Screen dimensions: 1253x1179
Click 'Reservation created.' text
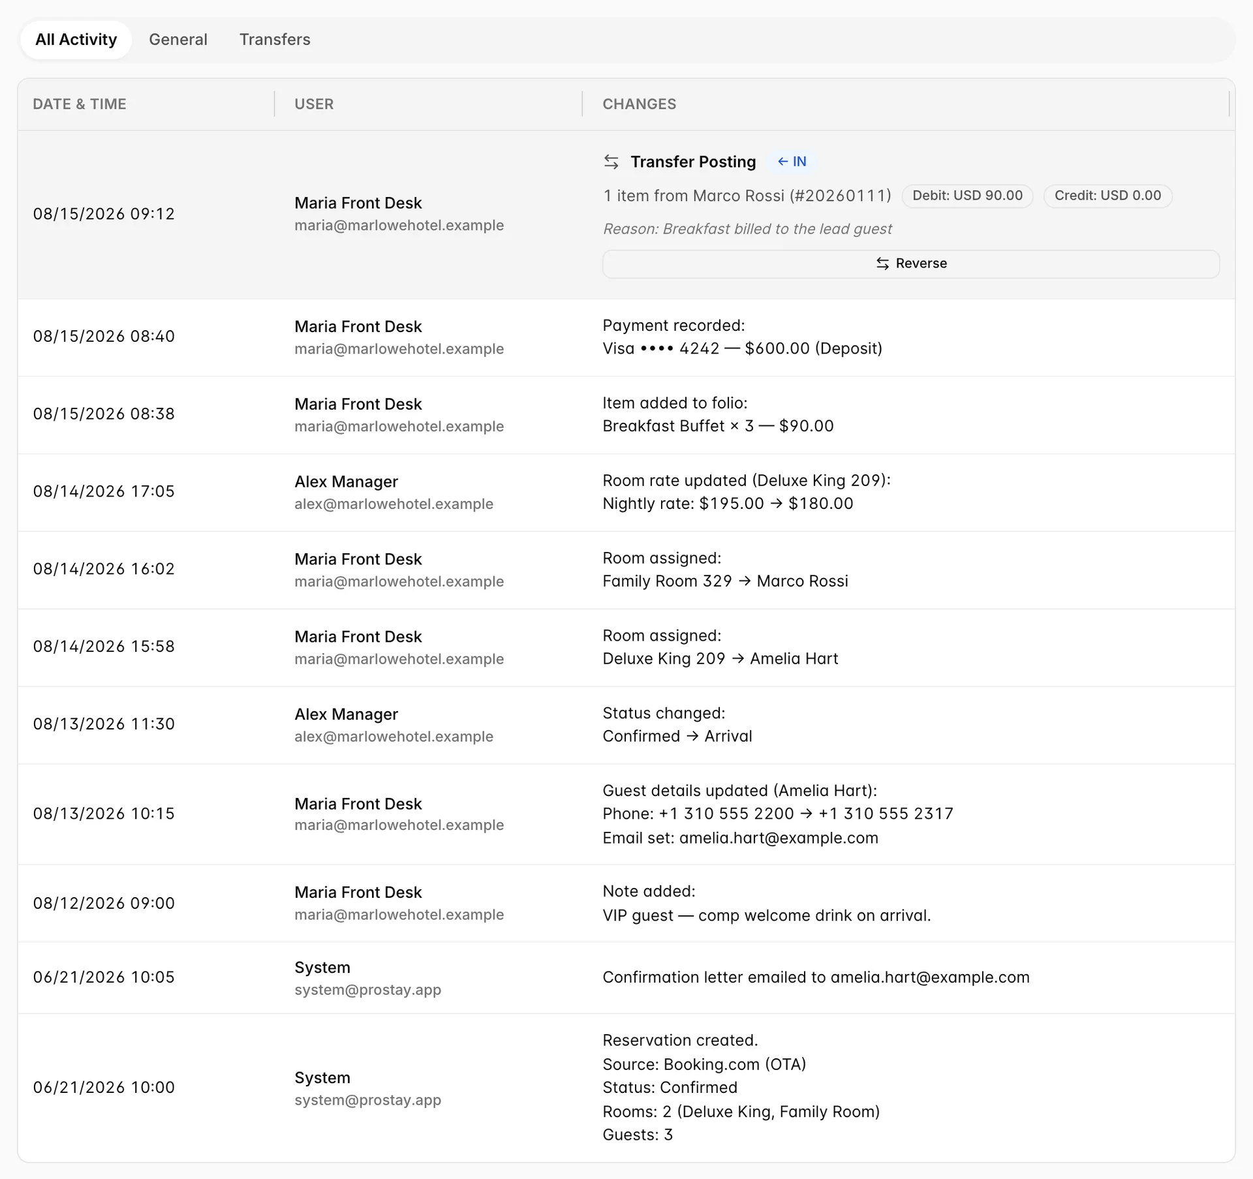[680, 1041]
